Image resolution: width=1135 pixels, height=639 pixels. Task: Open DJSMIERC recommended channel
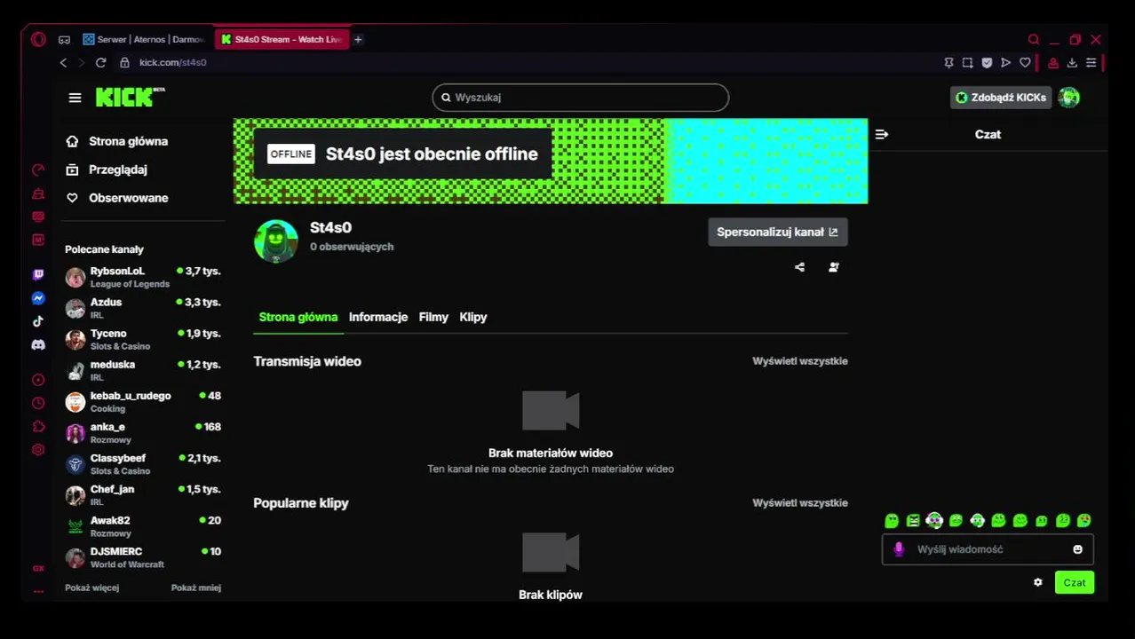143,556
